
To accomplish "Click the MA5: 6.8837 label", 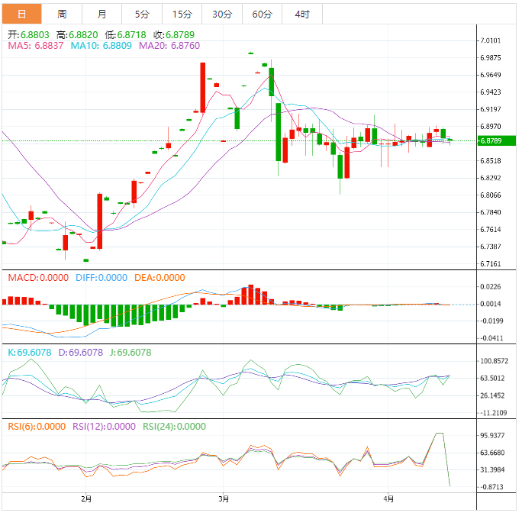I will click(36, 46).
